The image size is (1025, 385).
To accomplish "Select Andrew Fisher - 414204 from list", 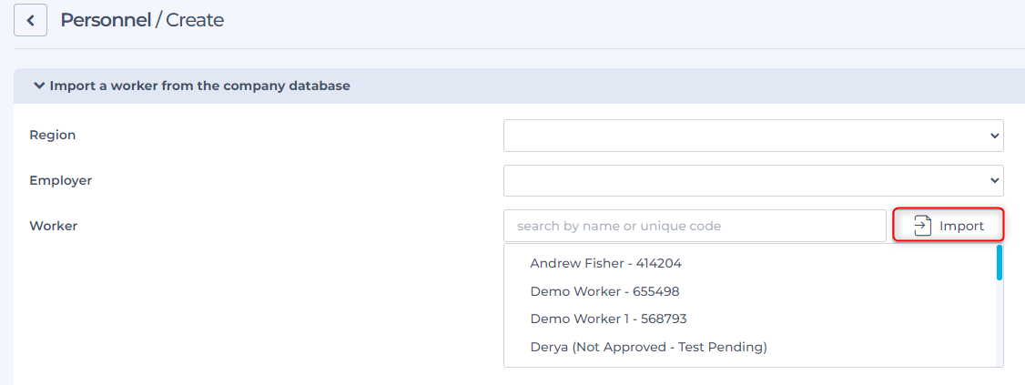I will coord(605,263).
